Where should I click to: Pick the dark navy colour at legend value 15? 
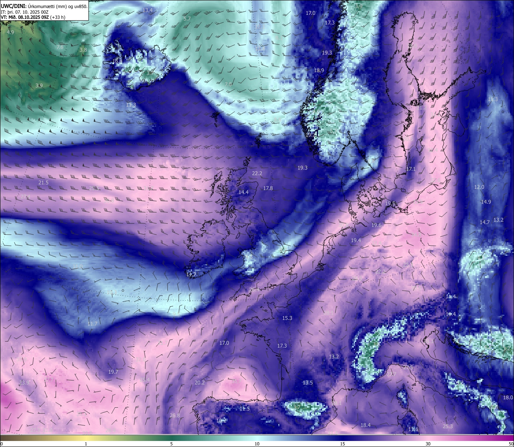343,438
